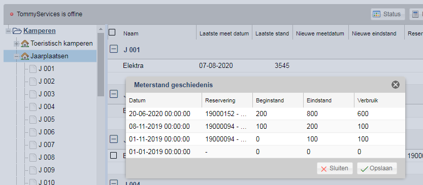Click the Sluiten button
Viewport: 423px width, 185px height.
point(335,169)
